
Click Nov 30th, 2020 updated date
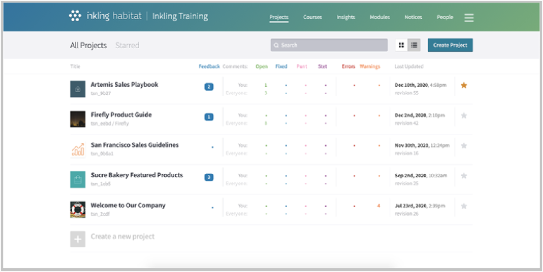click(x=412, y=145)
